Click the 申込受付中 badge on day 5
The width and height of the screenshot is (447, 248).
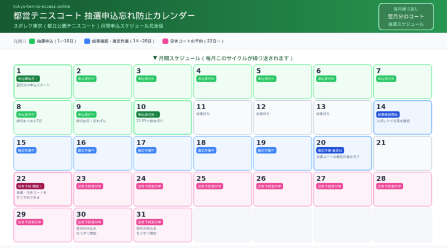(x=267, y=78)
